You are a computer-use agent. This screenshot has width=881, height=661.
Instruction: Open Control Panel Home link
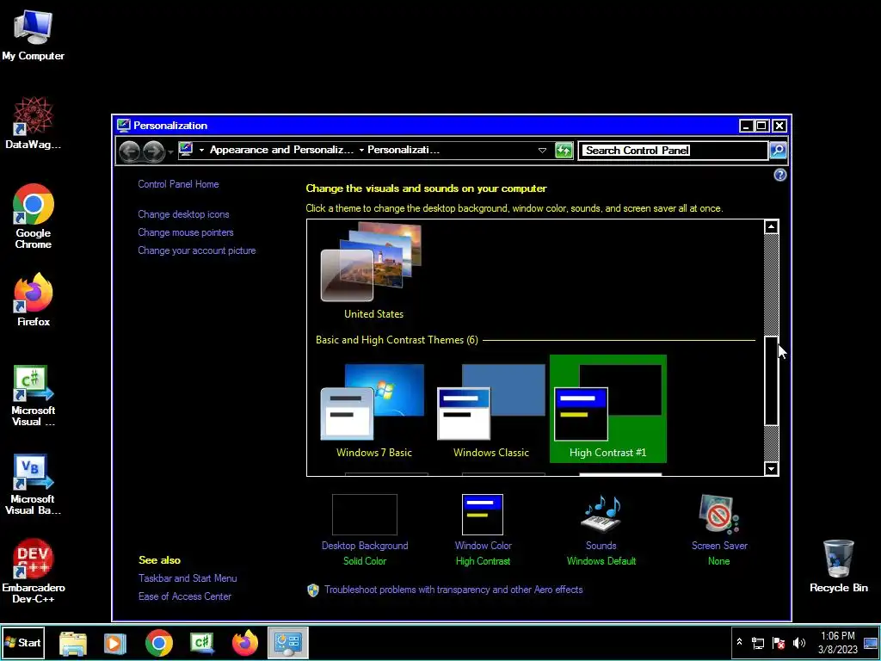[x=178, y=184]
